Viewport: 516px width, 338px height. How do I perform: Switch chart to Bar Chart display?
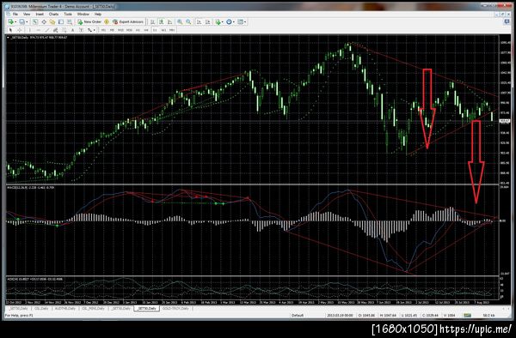click(x=153, y=22)
